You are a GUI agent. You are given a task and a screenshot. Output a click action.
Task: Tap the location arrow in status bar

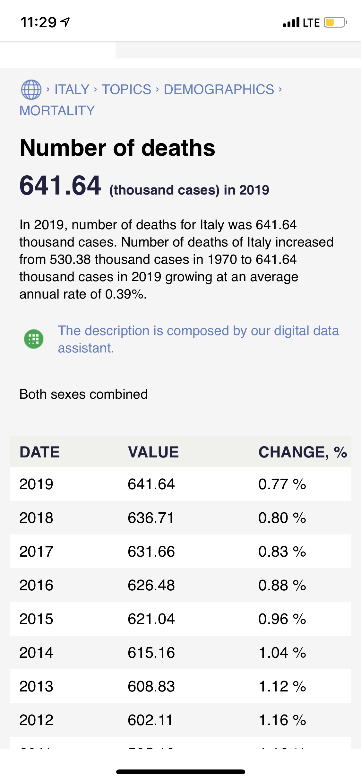[65, 22]
